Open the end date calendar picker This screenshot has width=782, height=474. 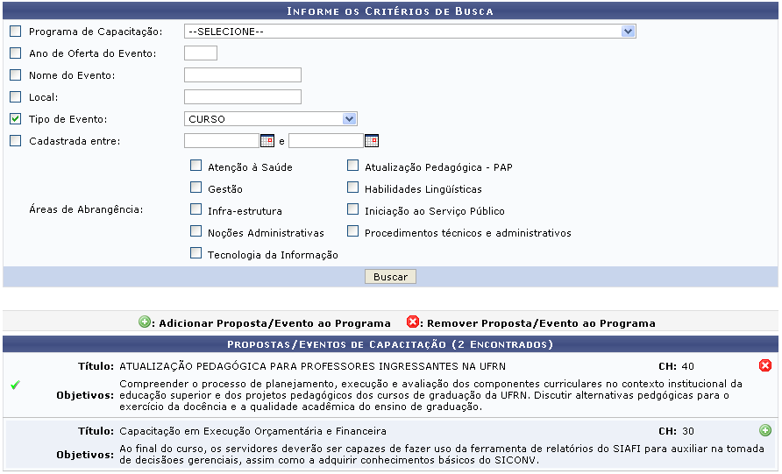(372, 140)
